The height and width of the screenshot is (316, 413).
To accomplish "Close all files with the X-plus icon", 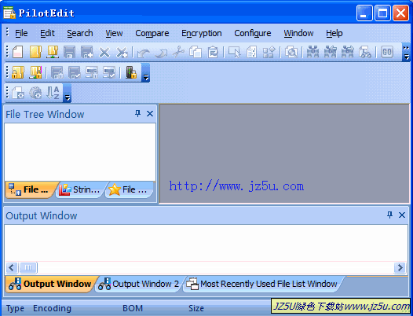I will [x=122, y=52].
